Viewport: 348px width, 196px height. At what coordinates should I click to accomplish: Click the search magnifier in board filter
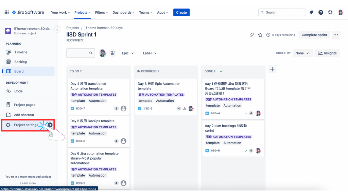(x=91, y=53)
